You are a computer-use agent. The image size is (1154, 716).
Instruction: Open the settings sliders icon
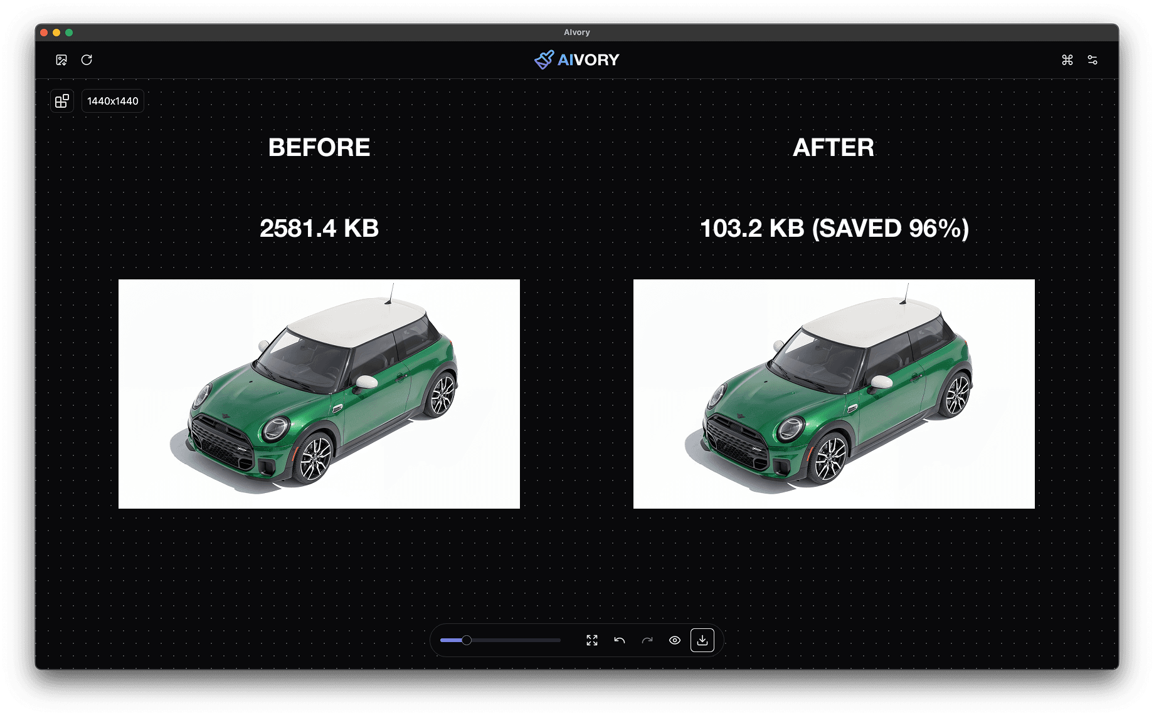1093,60
